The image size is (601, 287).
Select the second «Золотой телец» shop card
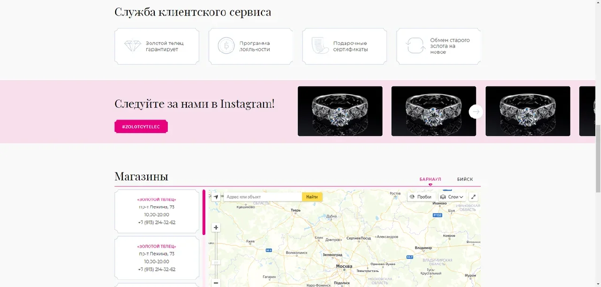pyautogui.click(x=157, y=258)
